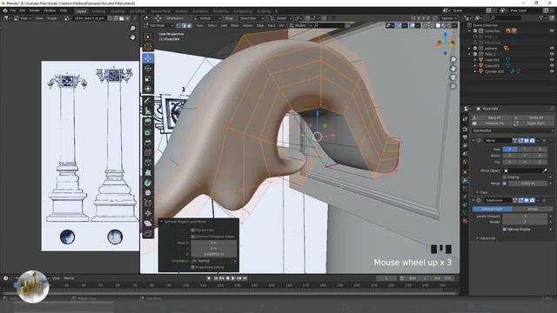Enable face select mode in the viewport header
The height and width of the screenshot is (313, 557).
(x=189, y=25)
